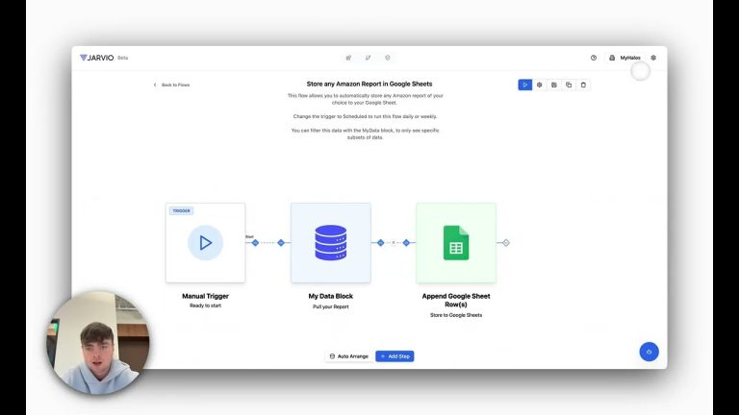This screenshot has height=415, width=739.
Task: Click the Auto Arrange button
Action: tap(348, 356)
